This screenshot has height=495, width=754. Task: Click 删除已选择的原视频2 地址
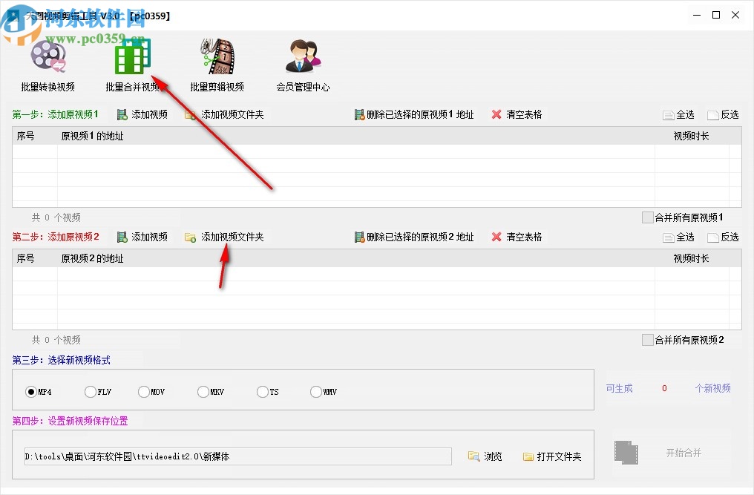pyautogui.click(x=414, y=237)
